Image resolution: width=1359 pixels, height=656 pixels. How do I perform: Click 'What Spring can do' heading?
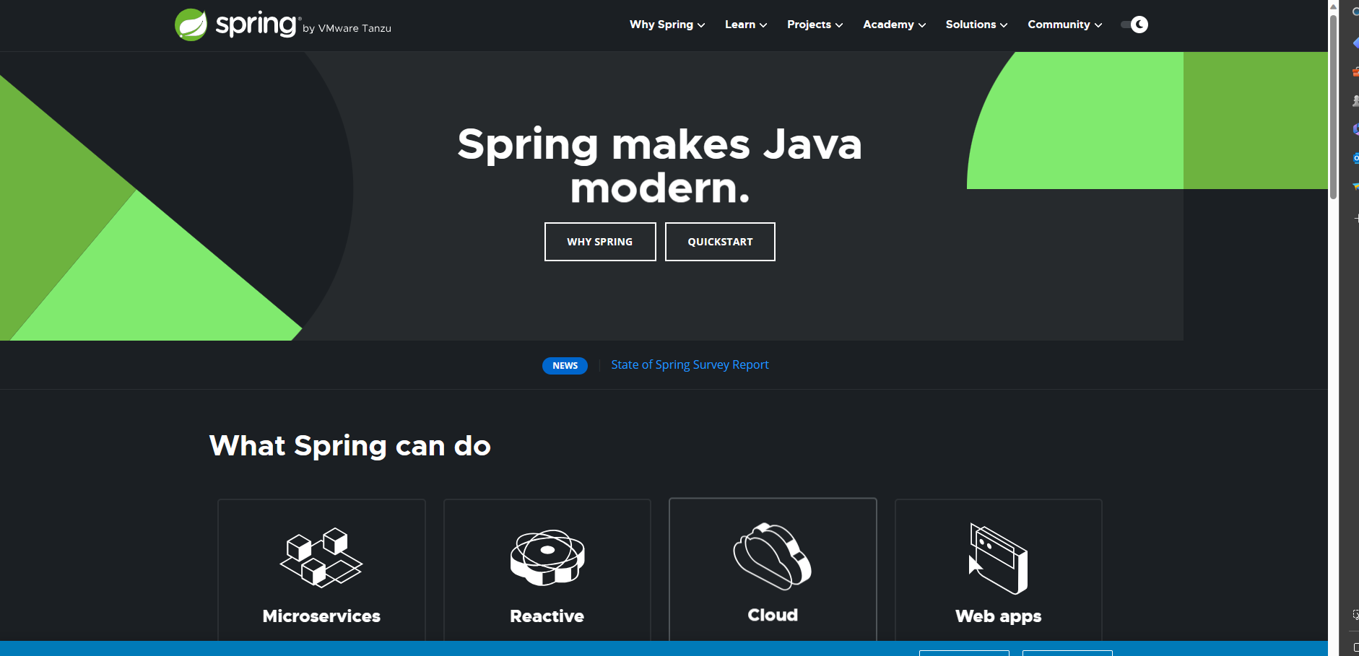pos(350,446)
